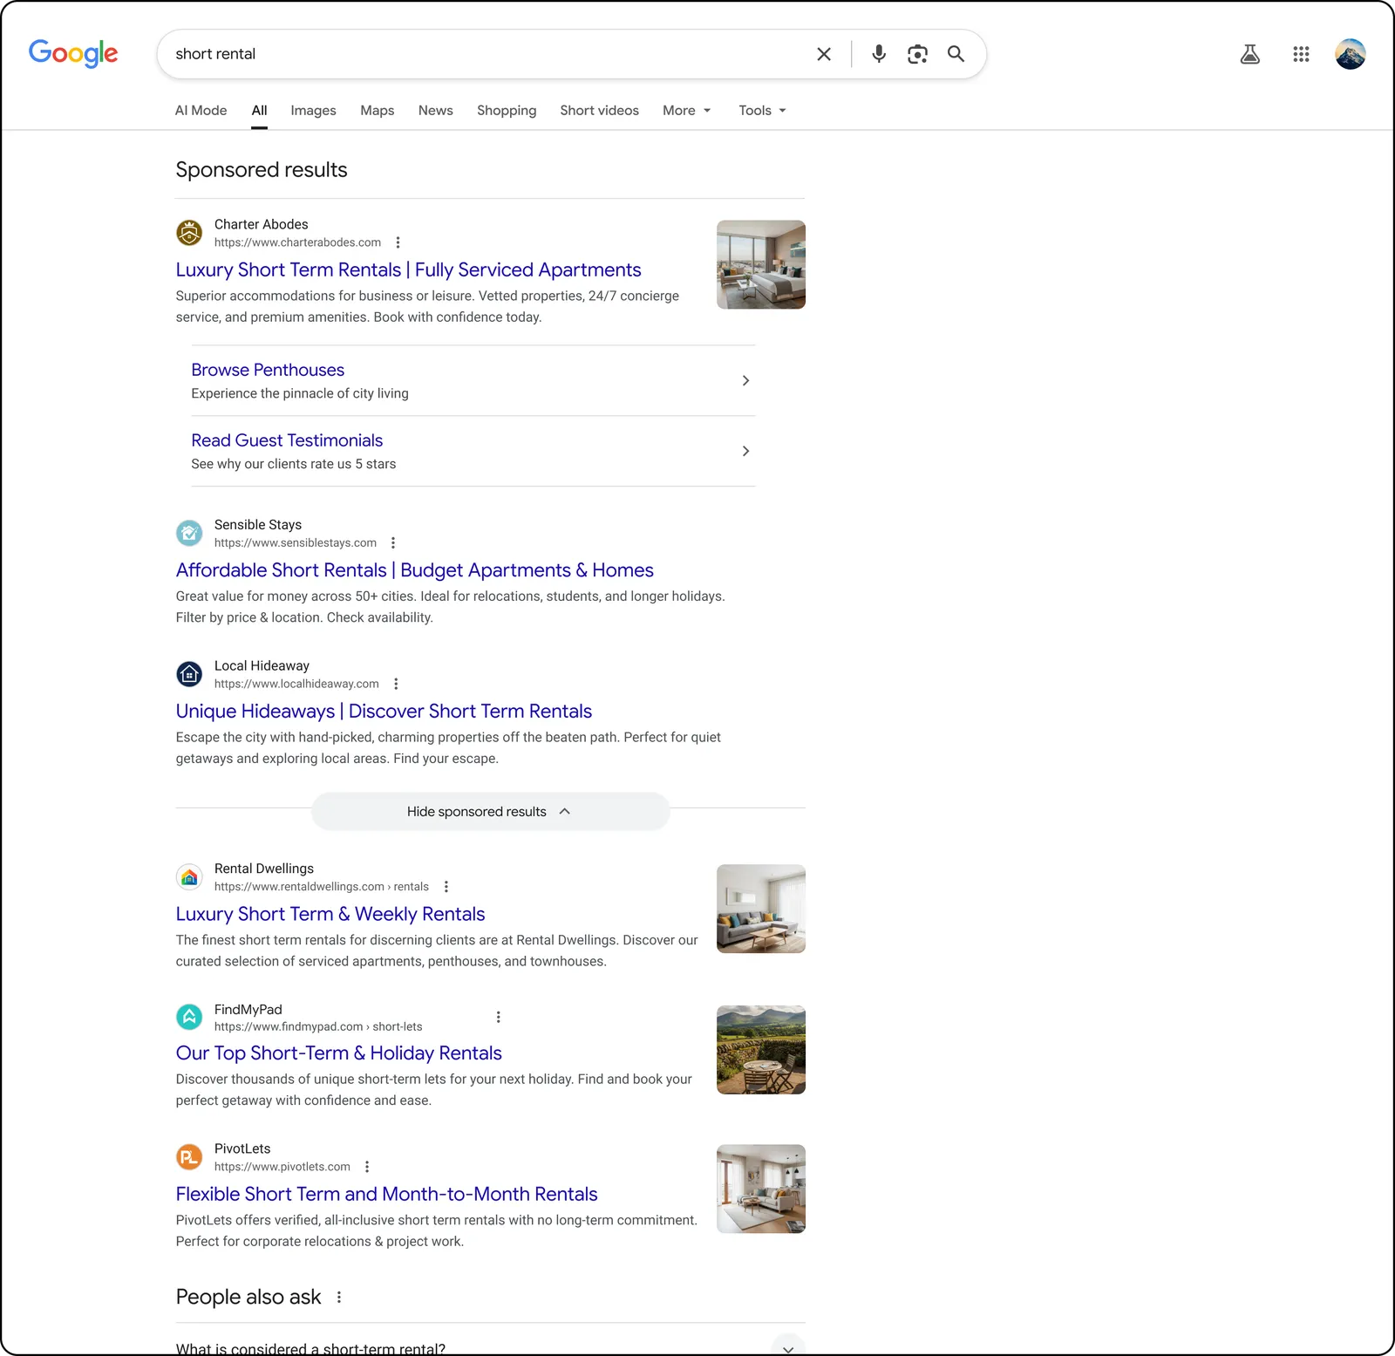Screen dimensions: 1395x1356
Task: Open the three-dot menu for Sensible Stays
Action: pos(393,542)
